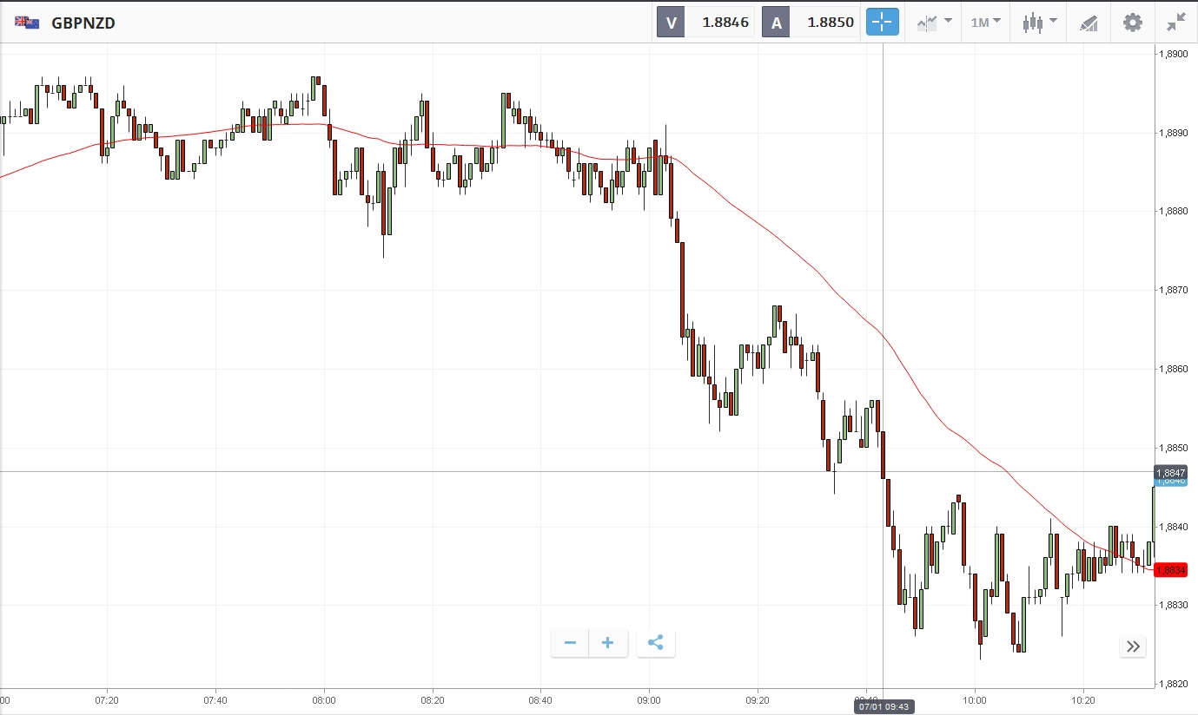
Task: Zoom in with the plus button
Action: pos(608,643)
